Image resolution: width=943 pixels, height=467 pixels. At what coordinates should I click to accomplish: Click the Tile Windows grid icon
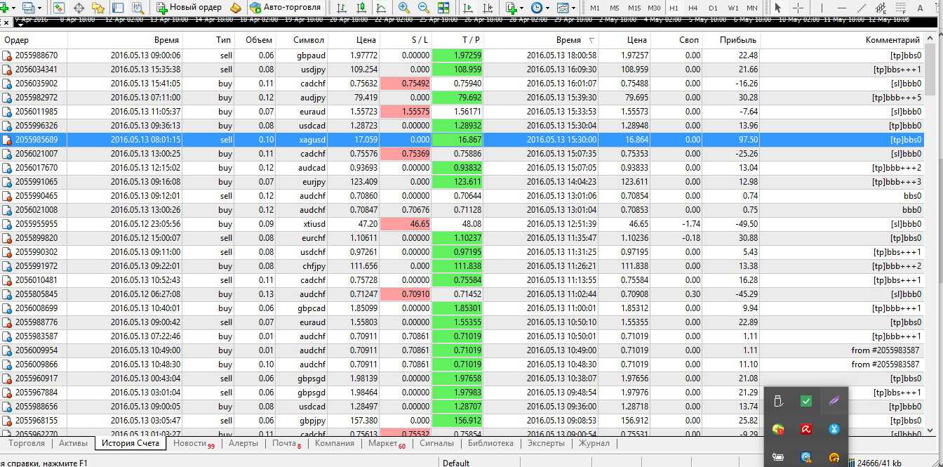pos(443,8)
